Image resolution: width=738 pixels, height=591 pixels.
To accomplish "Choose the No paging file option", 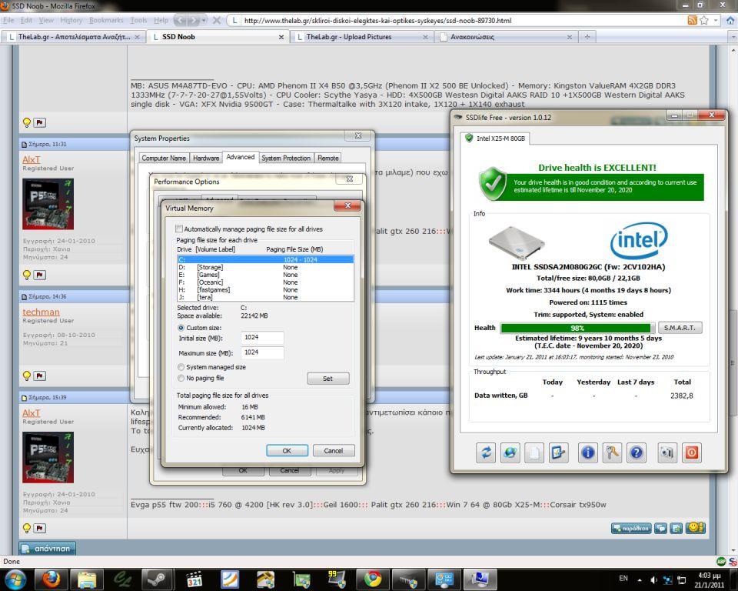I will click(x=181, y=378).
